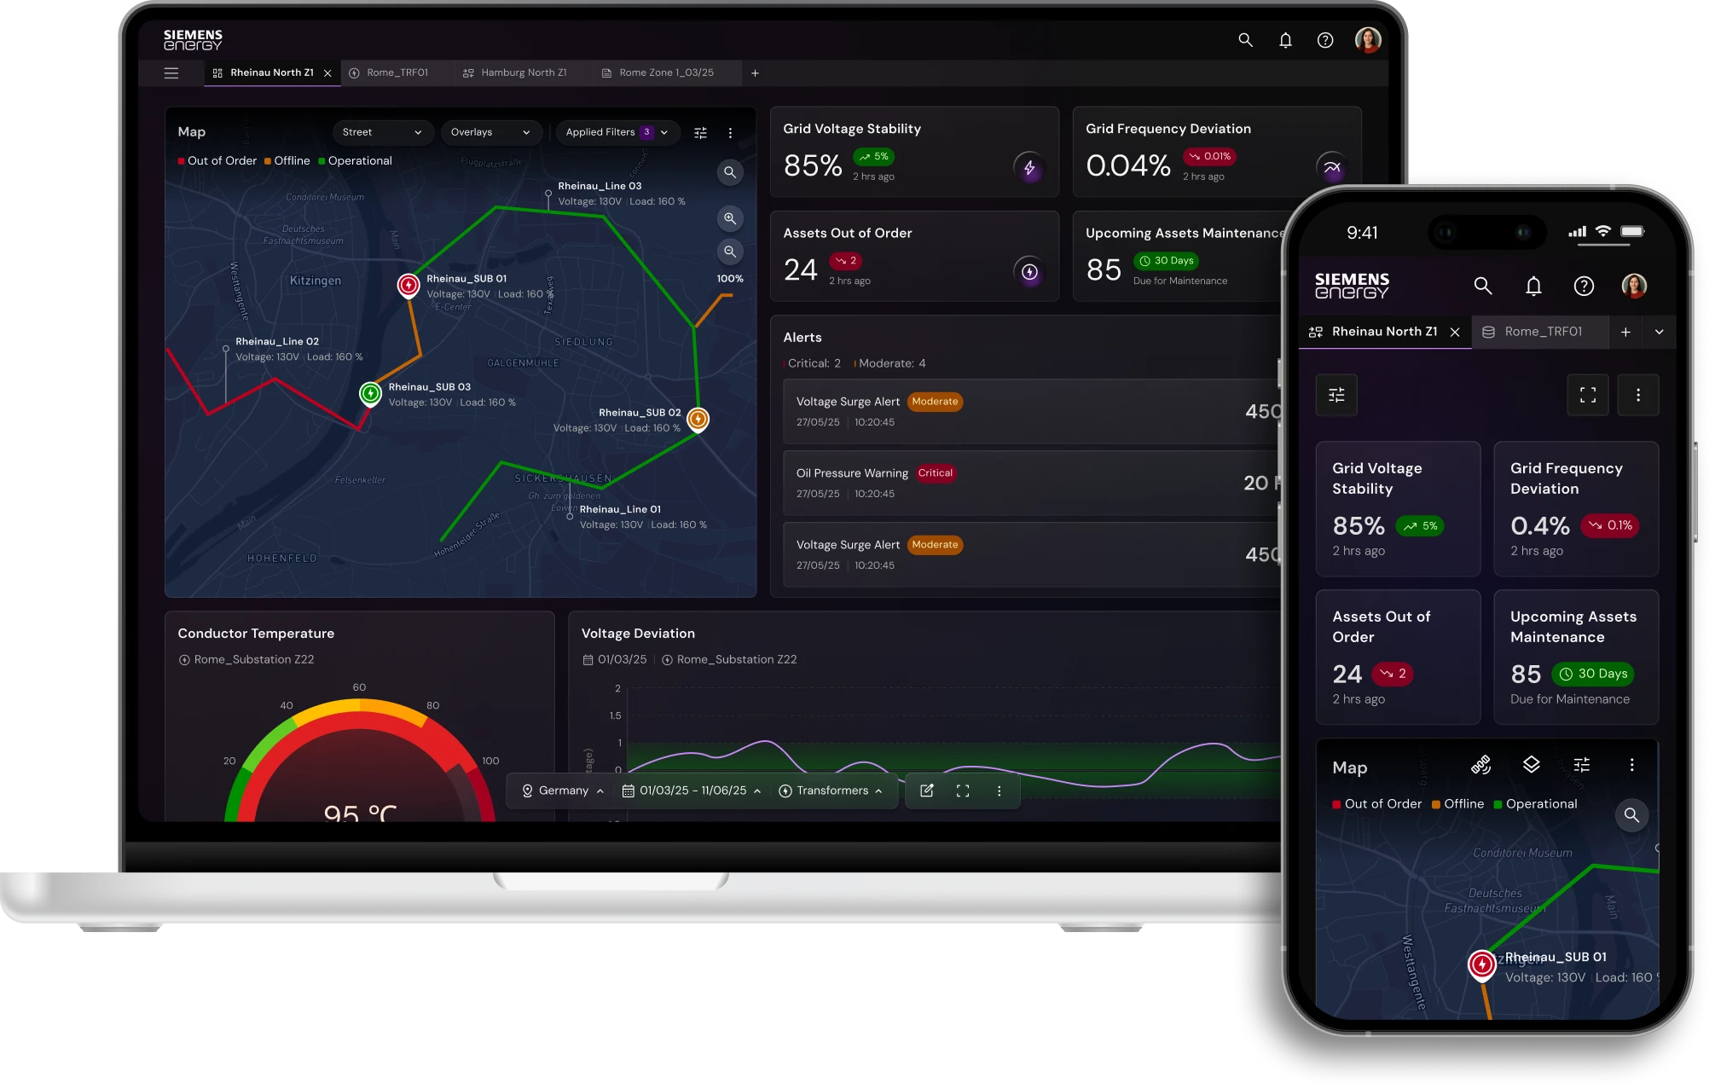This screenshot has width=1715, height=1089.
Task: Click the notification bell icon
Action: coord(1285,40)
